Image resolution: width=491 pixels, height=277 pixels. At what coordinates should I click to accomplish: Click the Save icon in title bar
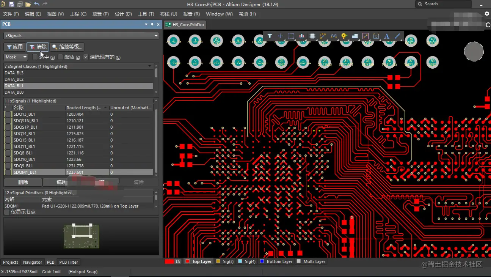[x=12, y=4]
